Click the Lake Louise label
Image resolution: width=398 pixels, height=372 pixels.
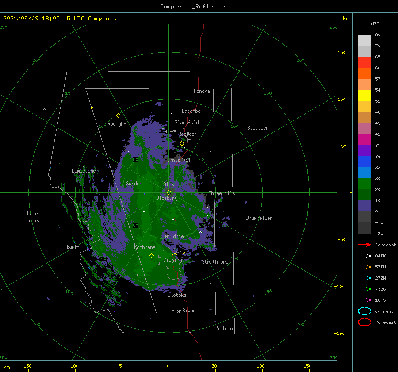click(34, 217)
